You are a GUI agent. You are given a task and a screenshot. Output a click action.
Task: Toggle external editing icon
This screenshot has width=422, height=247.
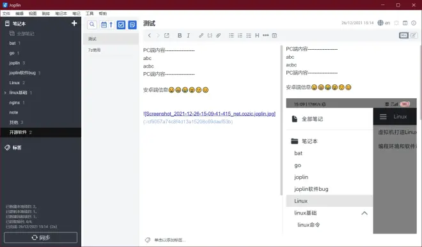[167, 36]
